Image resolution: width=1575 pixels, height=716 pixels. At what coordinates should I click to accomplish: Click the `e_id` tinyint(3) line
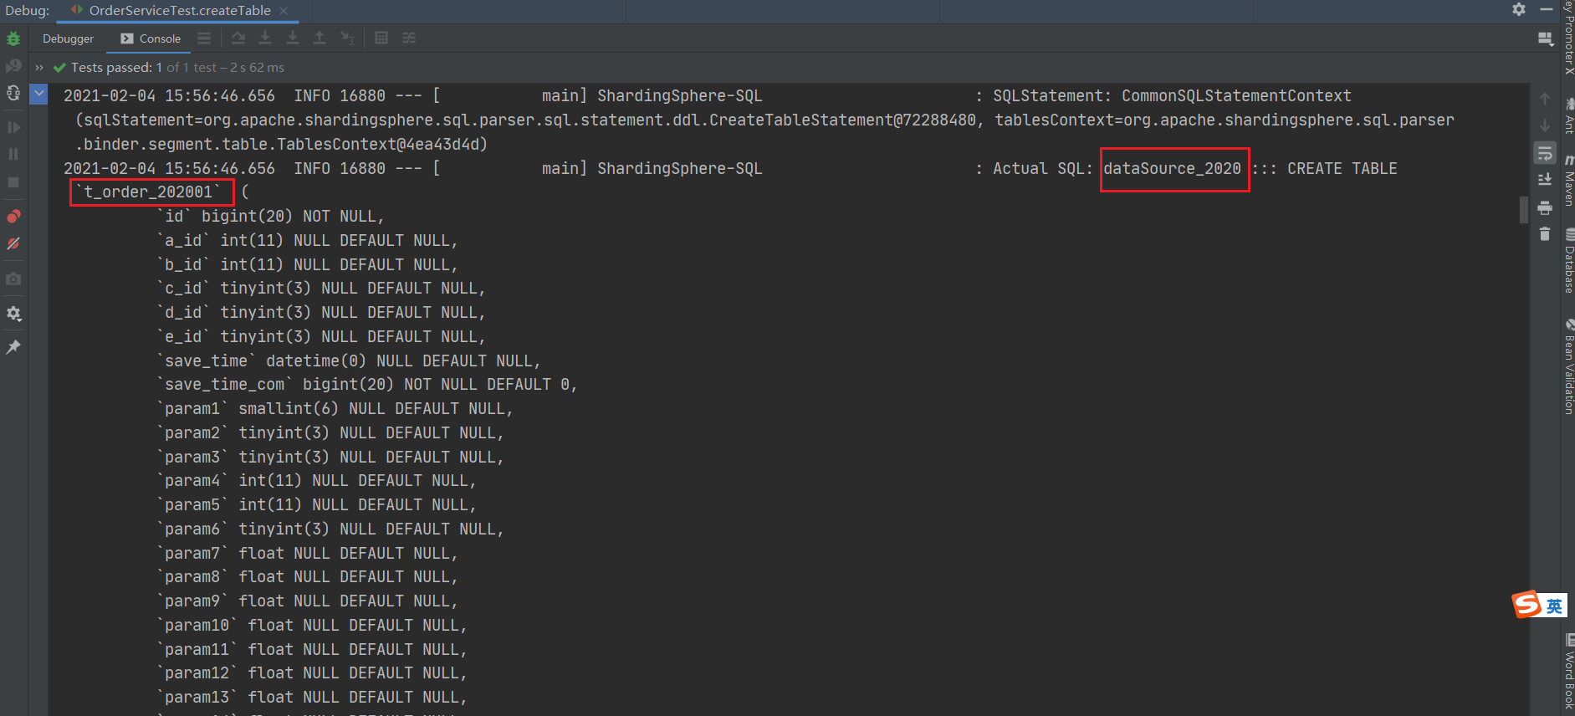(321, 337)
